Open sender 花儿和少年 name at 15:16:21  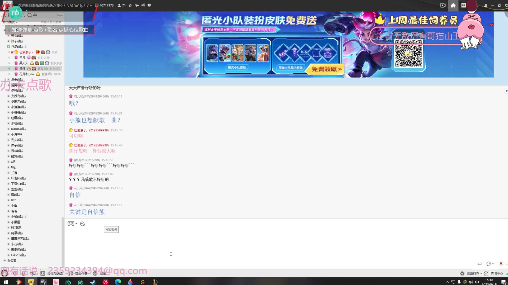pyautogui.click(x=91, y=113)
